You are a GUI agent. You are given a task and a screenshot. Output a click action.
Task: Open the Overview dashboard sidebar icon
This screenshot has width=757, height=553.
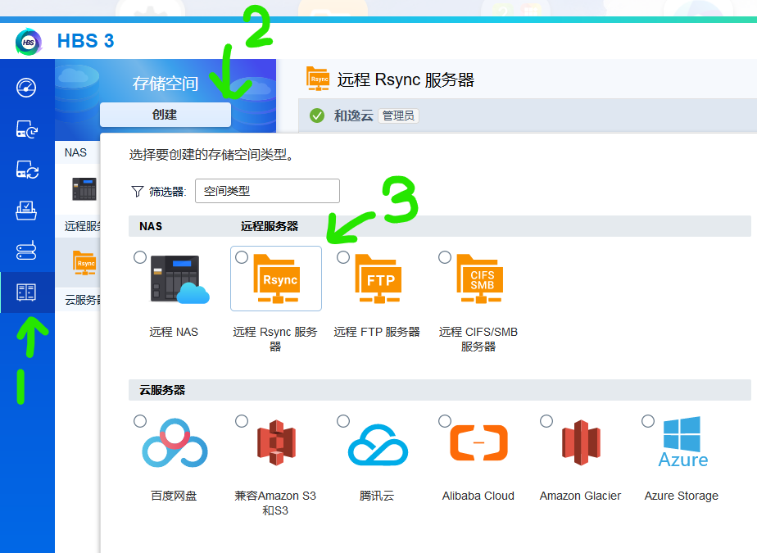[x=26, y=88]
